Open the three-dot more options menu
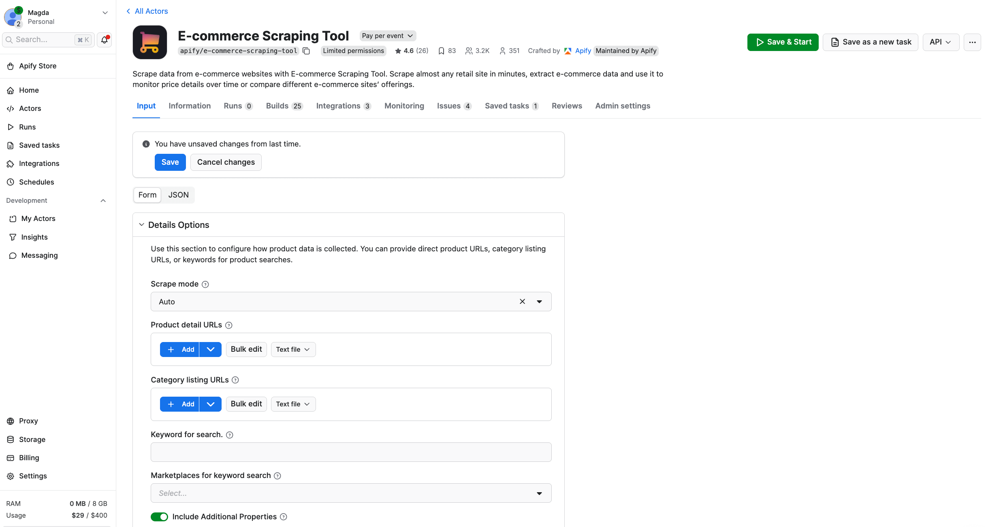 [x=973, y=42]
